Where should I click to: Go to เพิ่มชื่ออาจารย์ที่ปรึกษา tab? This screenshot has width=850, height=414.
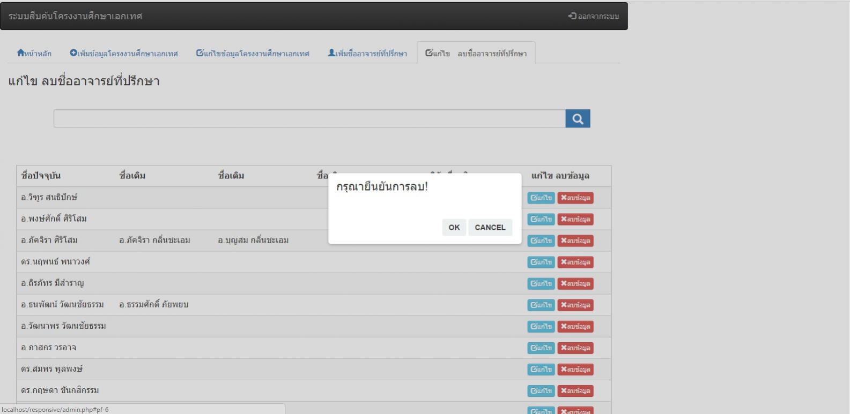[367, 54]
